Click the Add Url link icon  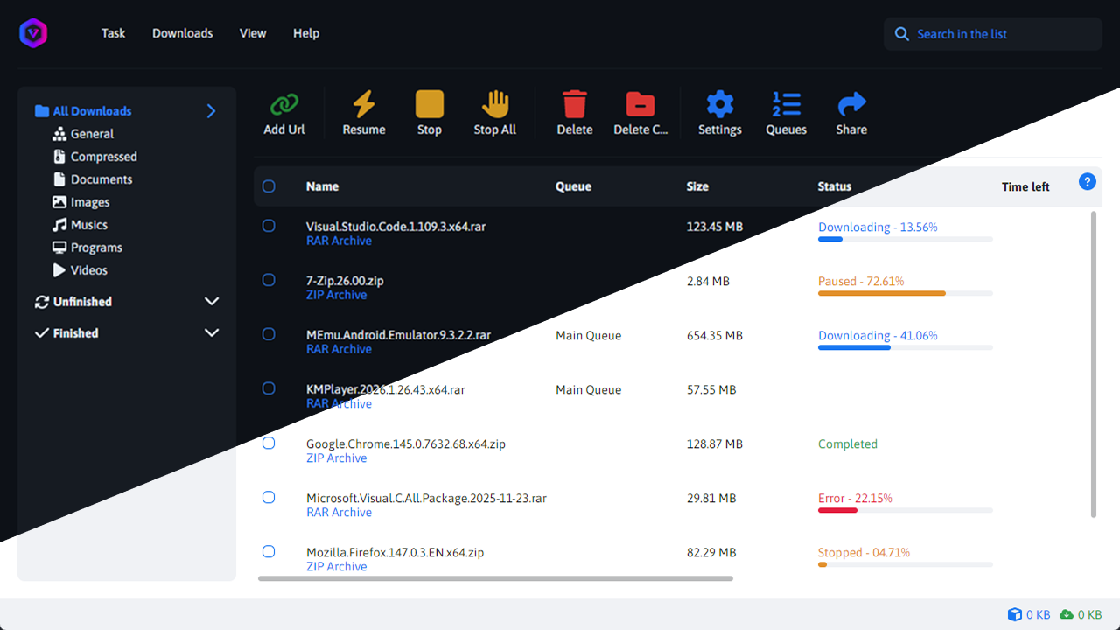(x=284, y=105)
